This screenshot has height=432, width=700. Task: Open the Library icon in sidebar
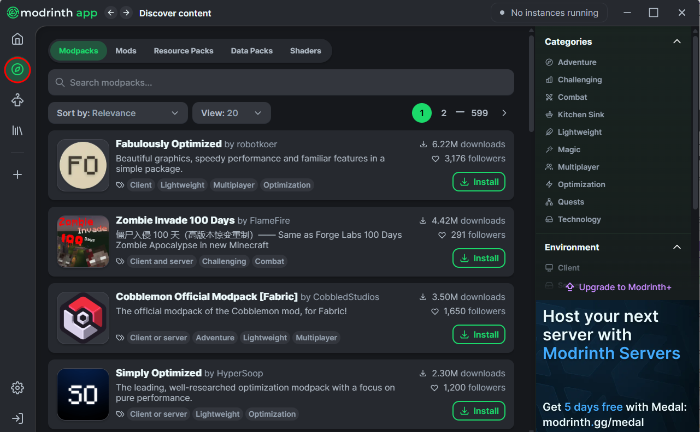click(x=17, y=130)
